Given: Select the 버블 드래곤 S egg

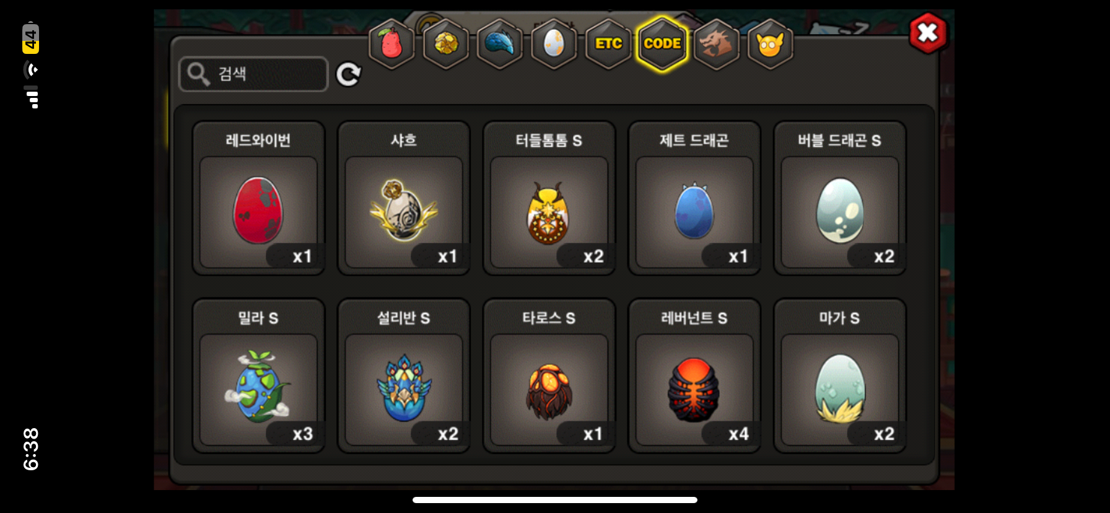Looking at the screenshot, I should tap(840, 198).
